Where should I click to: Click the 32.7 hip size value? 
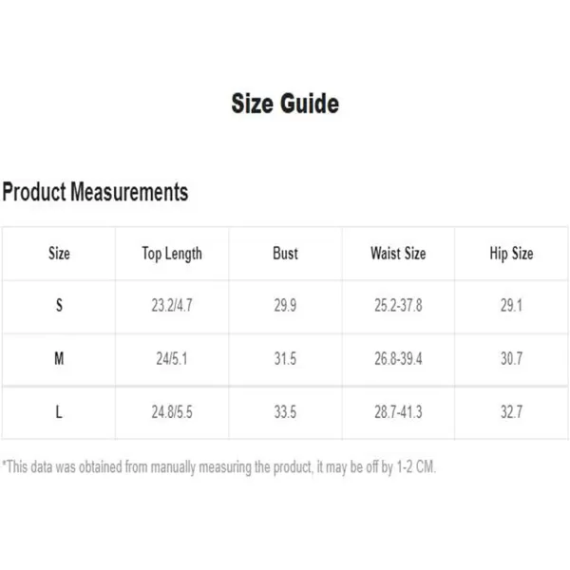click(511, 412)
